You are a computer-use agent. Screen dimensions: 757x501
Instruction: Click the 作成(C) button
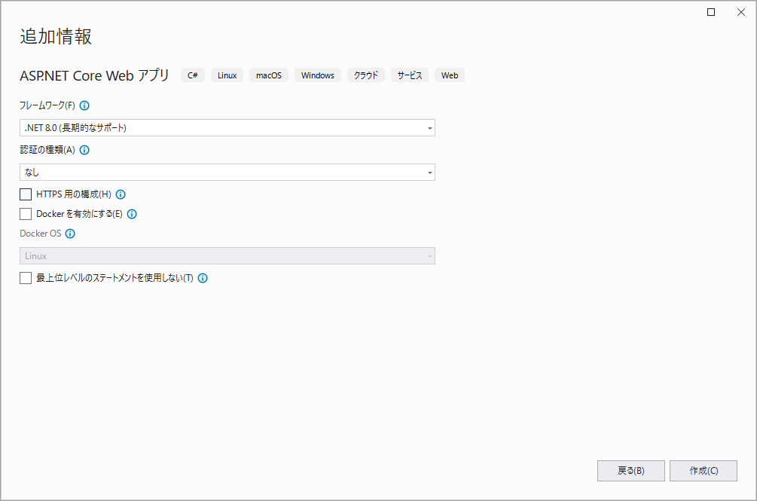[704, 471]
